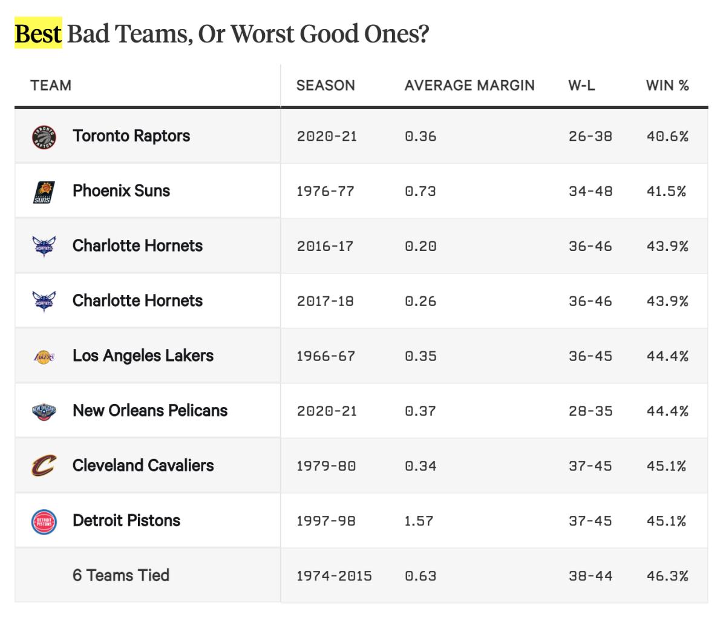The height and width of the screenshot is (618, 726).
Task: Sort table by SEASON column header
Action: tap(325, 85)
